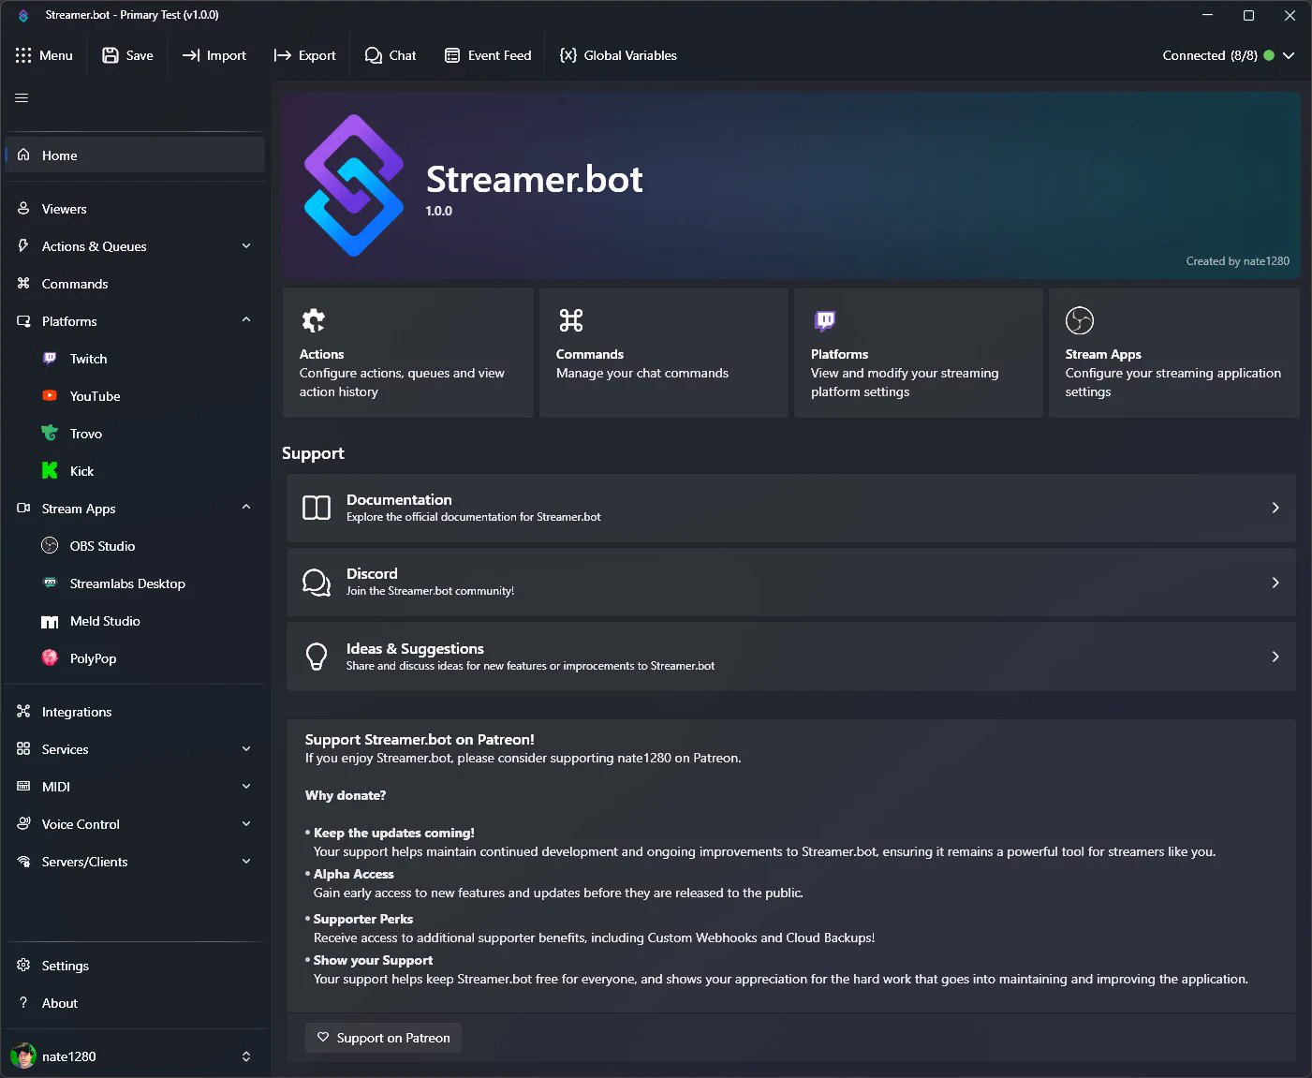Open the Twitch platform page
This screenshot has width=1312, height=1078.
pos(135,359)
